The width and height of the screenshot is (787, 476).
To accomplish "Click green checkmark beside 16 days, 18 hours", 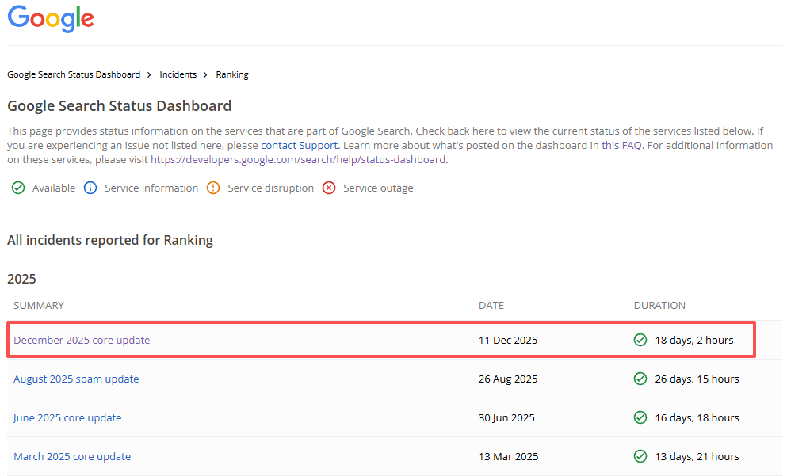I will tap(640, 417).
